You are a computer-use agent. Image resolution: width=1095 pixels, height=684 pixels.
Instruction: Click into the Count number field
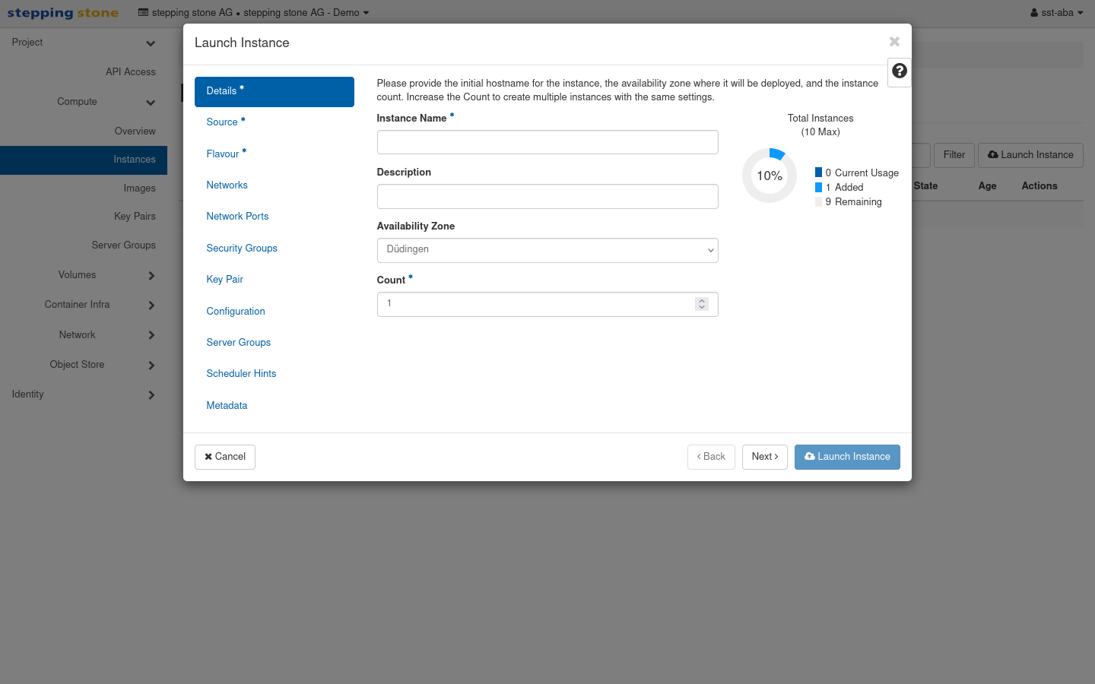547,304
